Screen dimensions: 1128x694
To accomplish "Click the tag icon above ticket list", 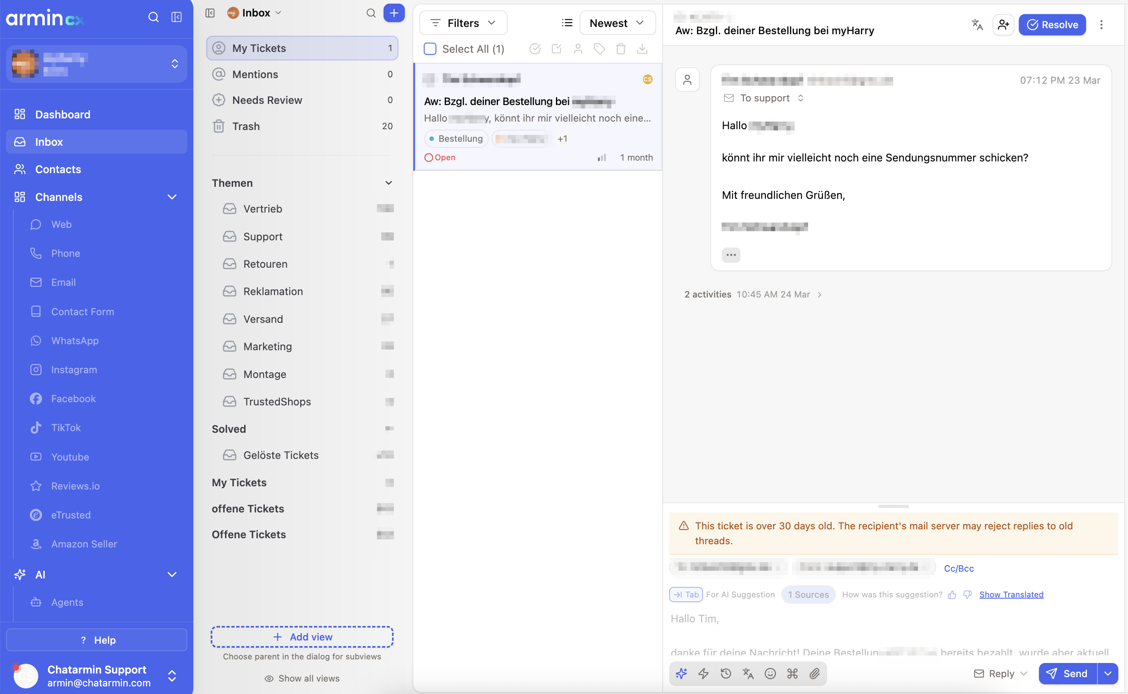I will point(599,49).
